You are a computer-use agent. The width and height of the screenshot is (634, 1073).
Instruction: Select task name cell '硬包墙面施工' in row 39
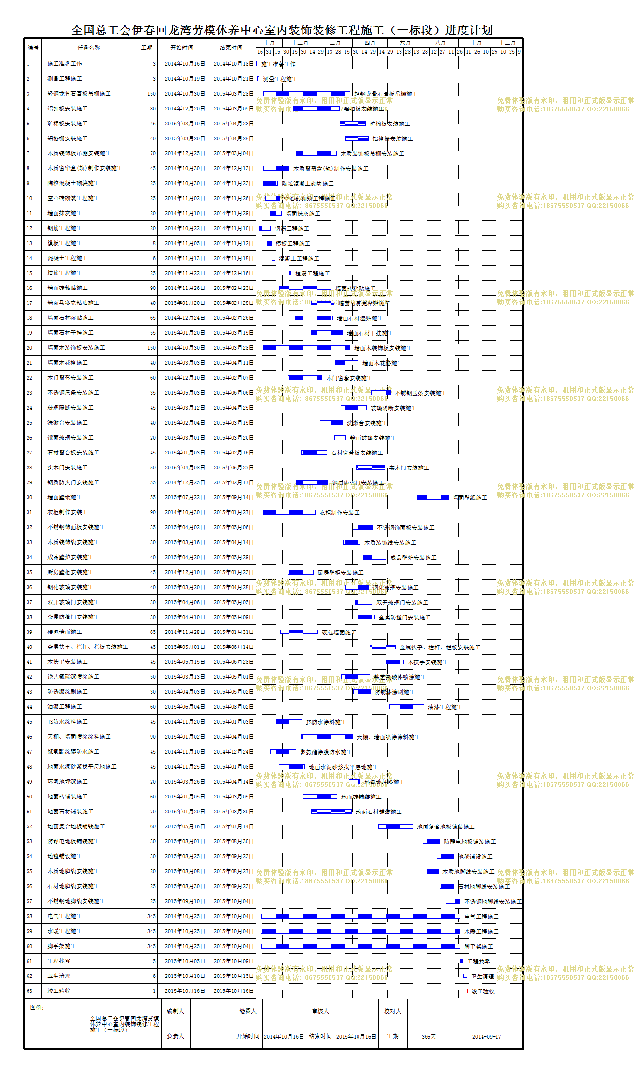click(89, 632)
